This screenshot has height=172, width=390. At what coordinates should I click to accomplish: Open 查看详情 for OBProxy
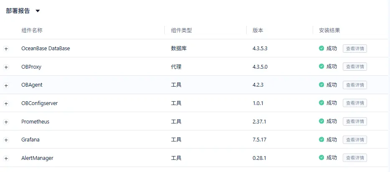pyautogui.click(x=354, y=67)
